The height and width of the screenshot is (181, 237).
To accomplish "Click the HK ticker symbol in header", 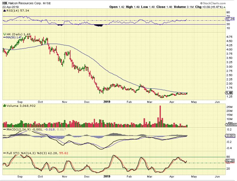I will (5, 3).
